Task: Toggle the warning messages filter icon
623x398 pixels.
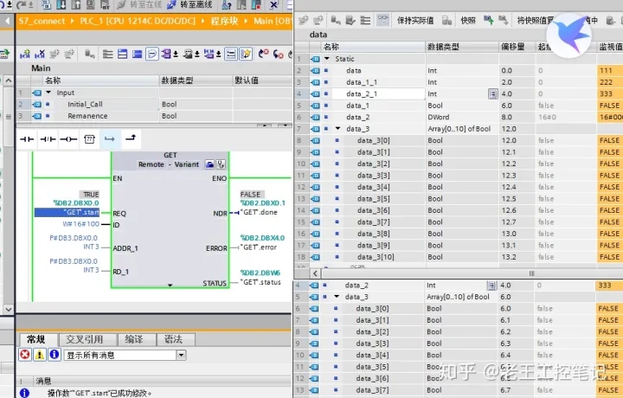Action: 39,355
